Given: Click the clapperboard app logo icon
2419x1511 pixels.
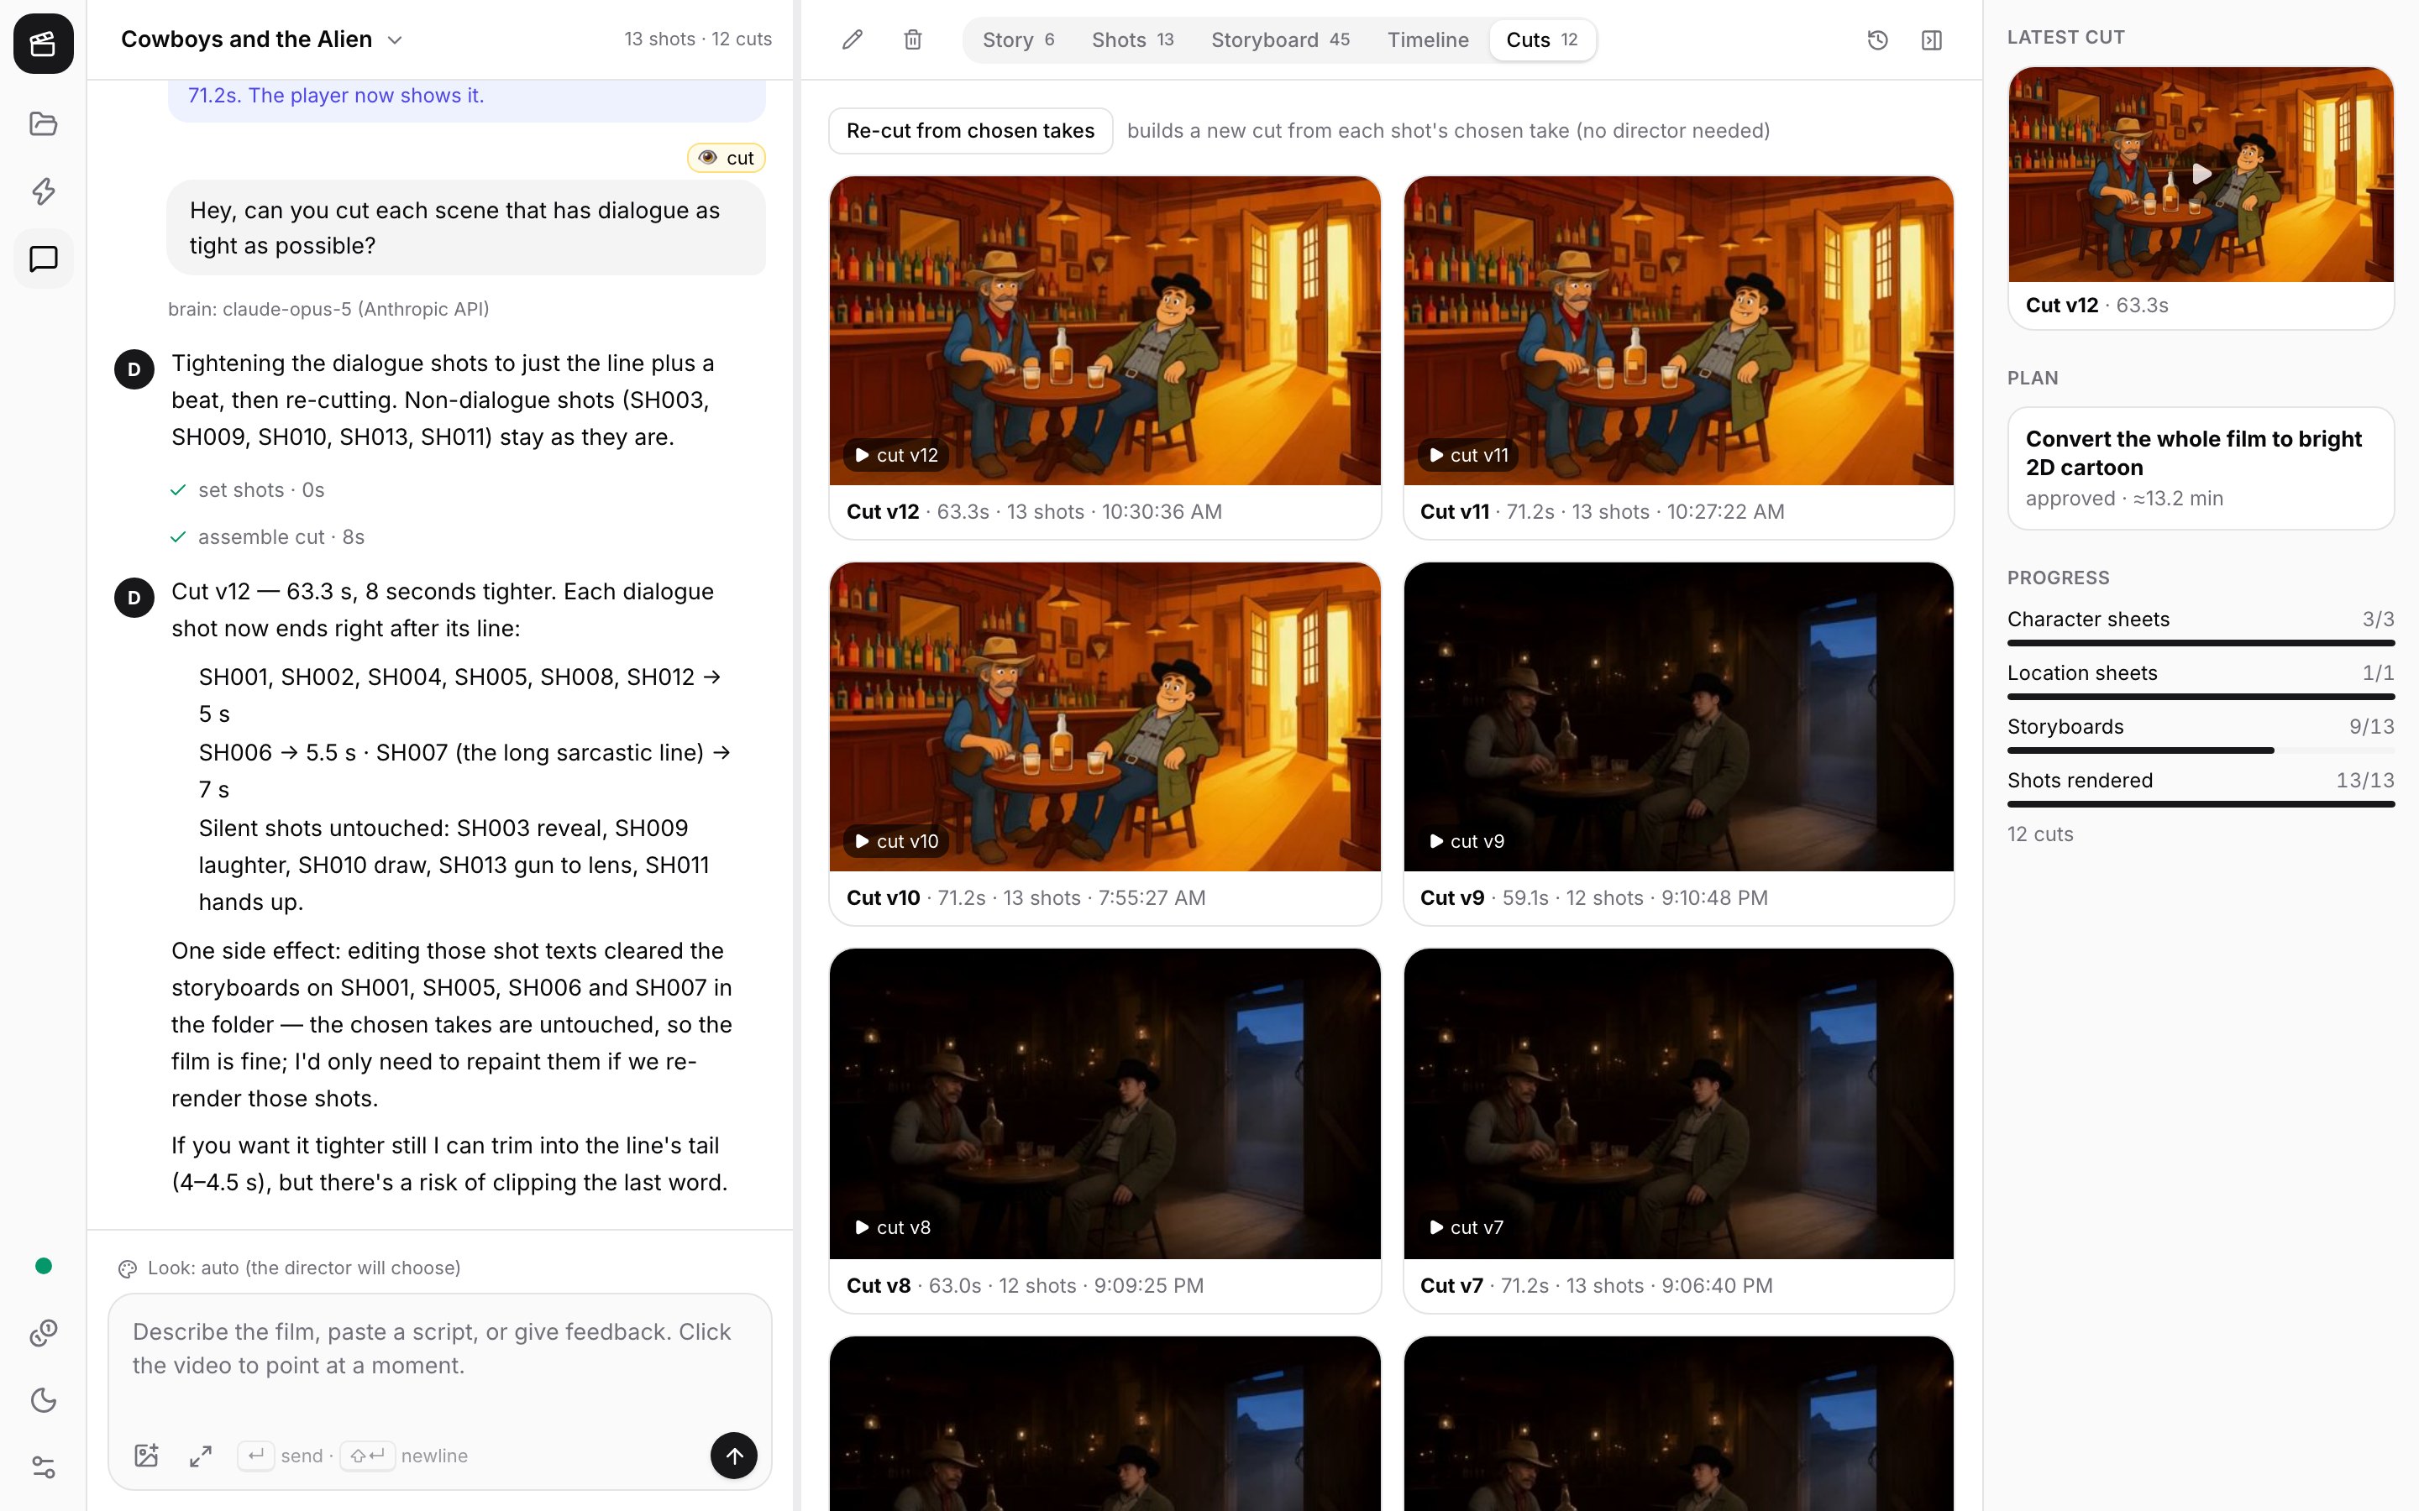Looking at the screenshot, I should click(43, 43).
